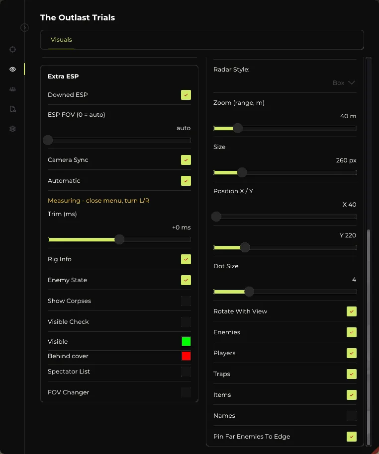Switch to the Visuals tab

(61, 40)
